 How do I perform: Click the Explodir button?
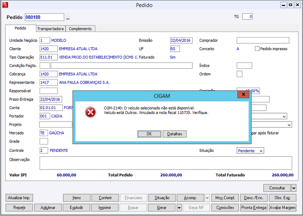coord(76,208)
